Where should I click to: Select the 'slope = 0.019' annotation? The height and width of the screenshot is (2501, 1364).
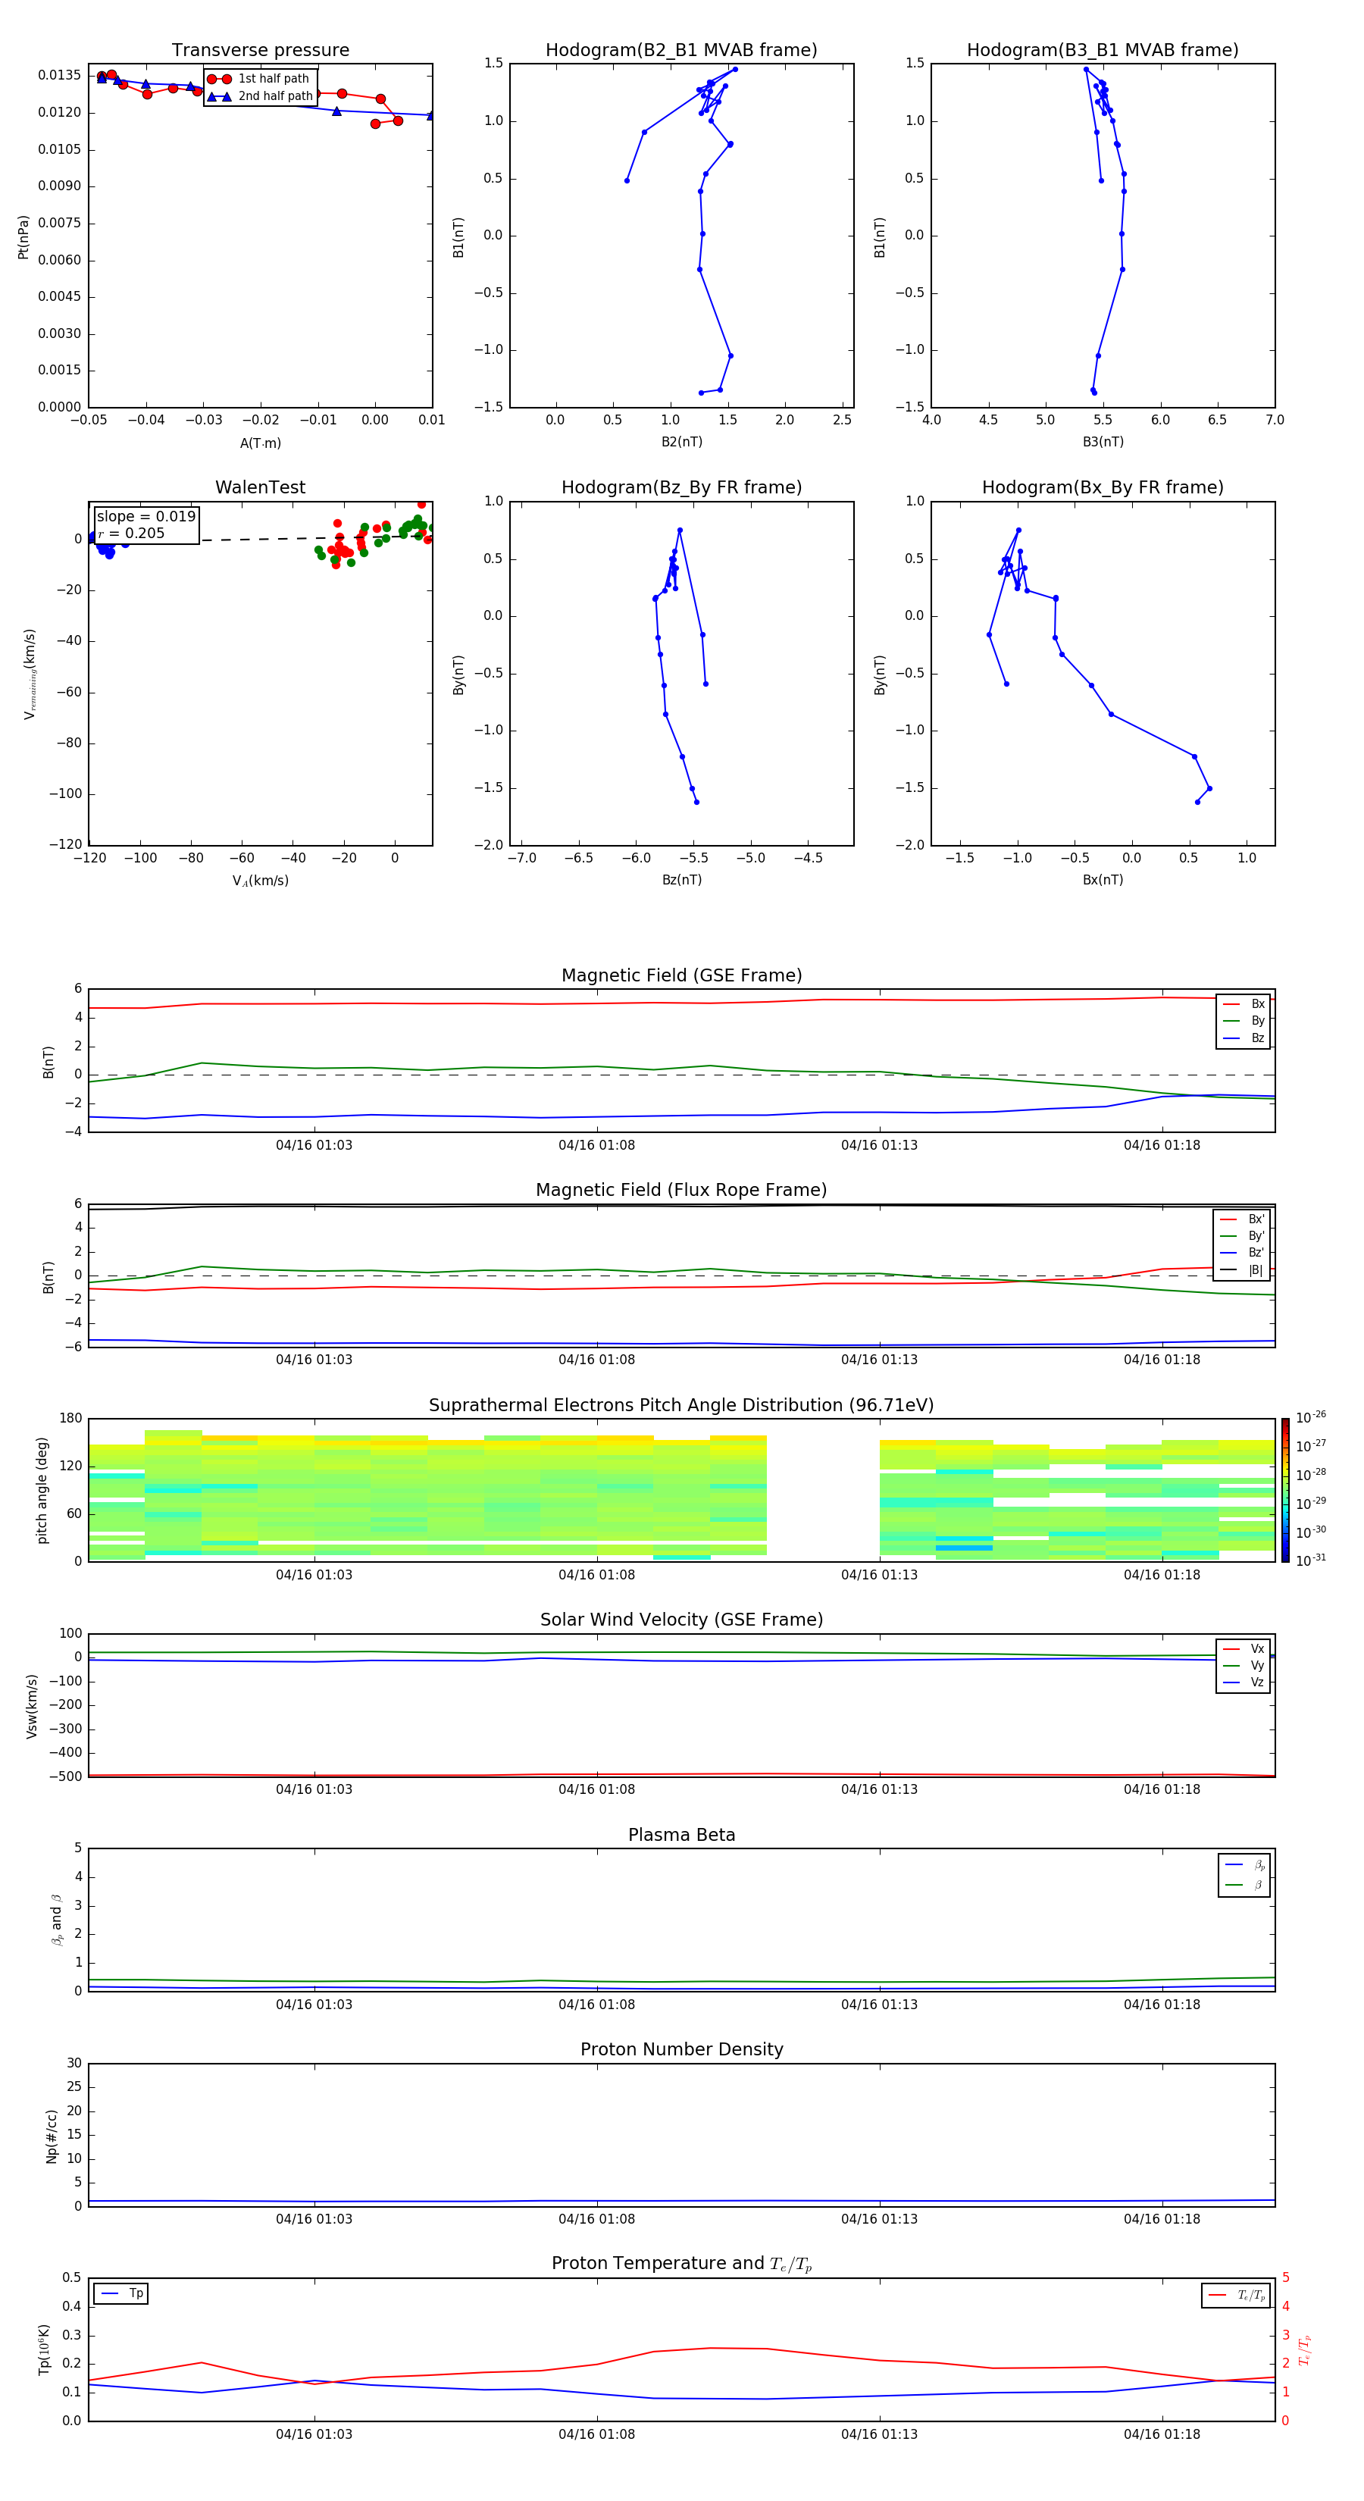[x=145, y=517]
